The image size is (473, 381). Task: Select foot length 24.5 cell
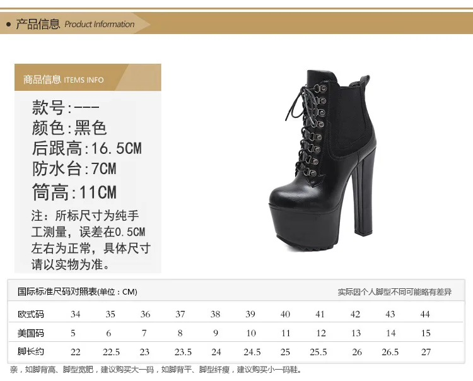252,352
